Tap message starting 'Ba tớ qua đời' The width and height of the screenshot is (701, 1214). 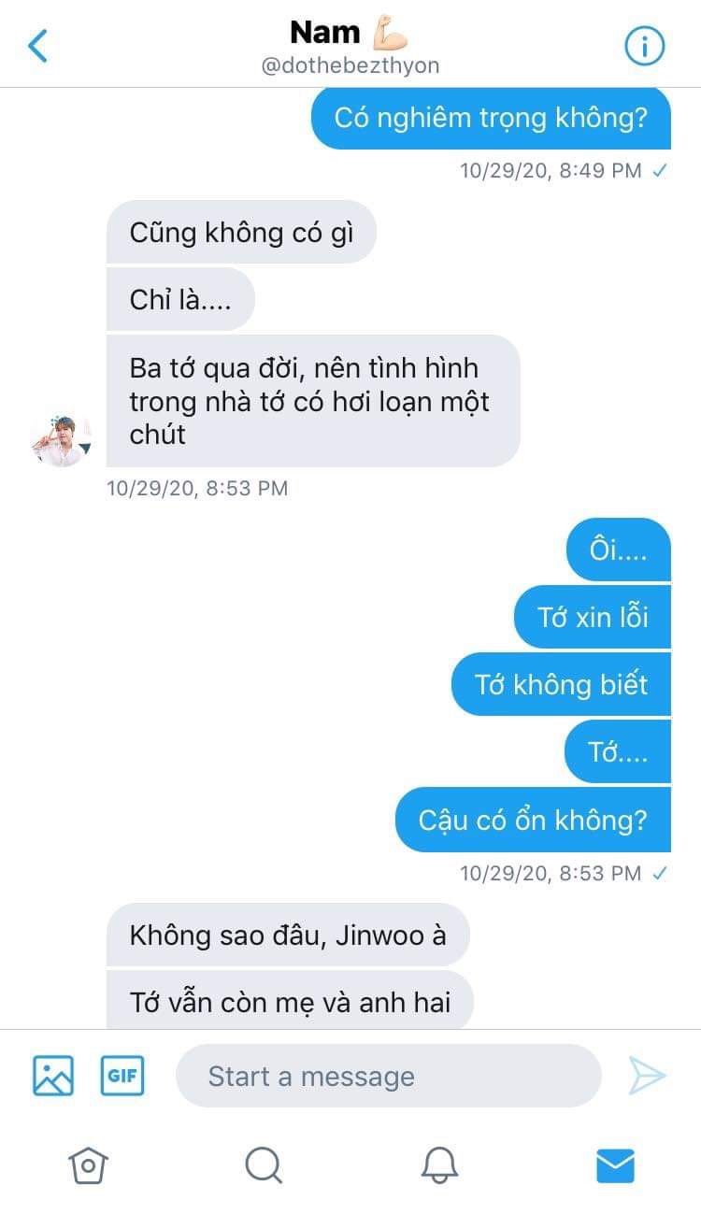pyautogui.click(x=313, y=401)
